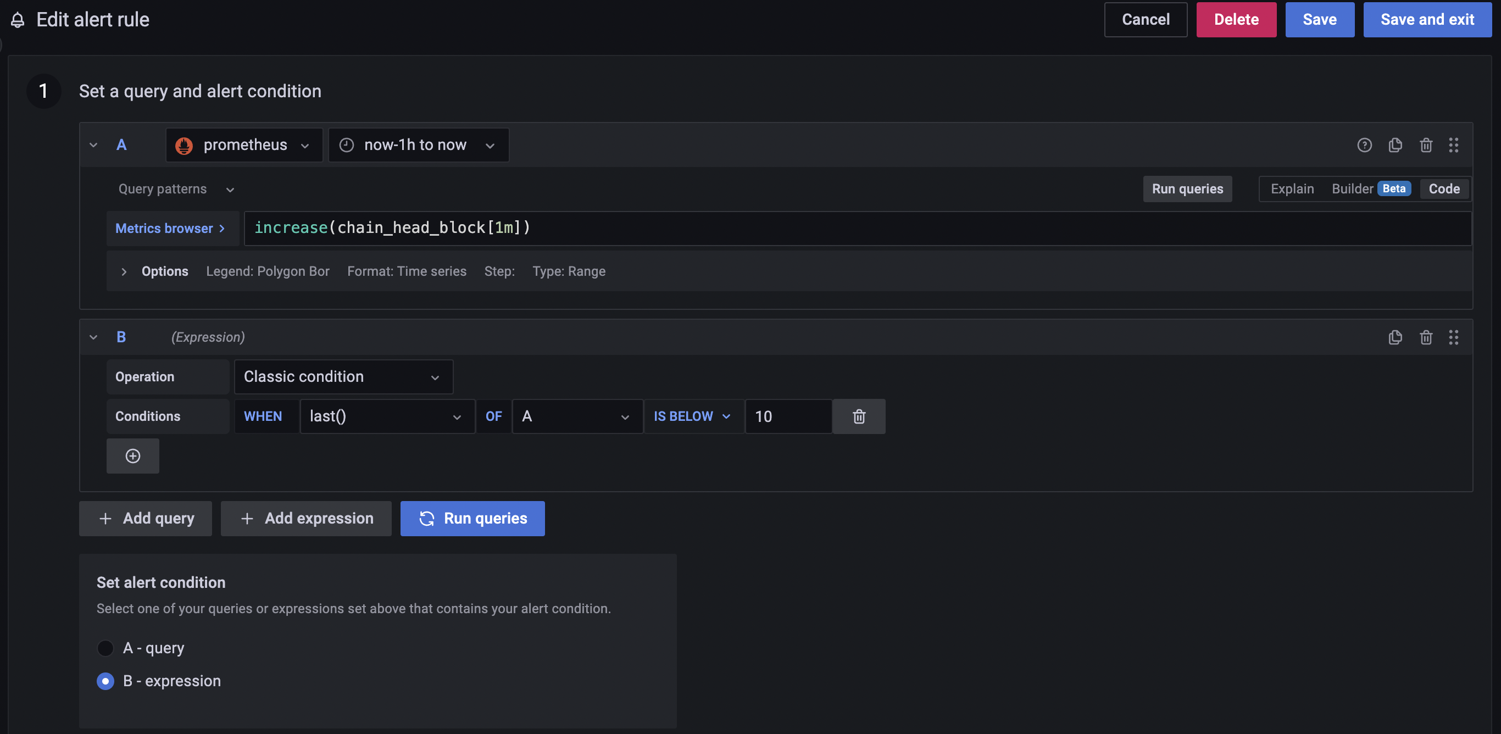This screenshot has width=1501, height=734.
Task: Grab the drag handle icon of expression B
Action: (x=1453, y=337)
